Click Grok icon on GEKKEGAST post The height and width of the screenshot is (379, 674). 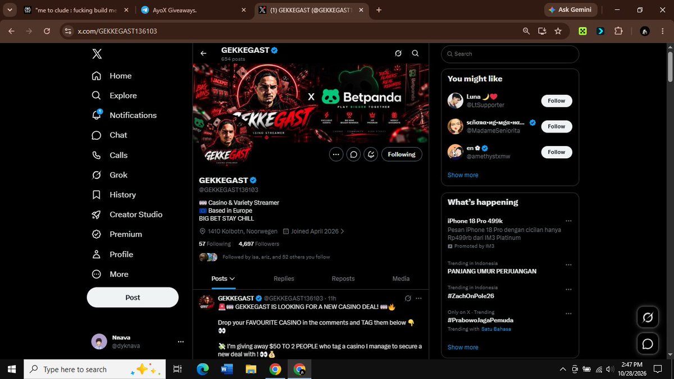click(x=408, y=298)
